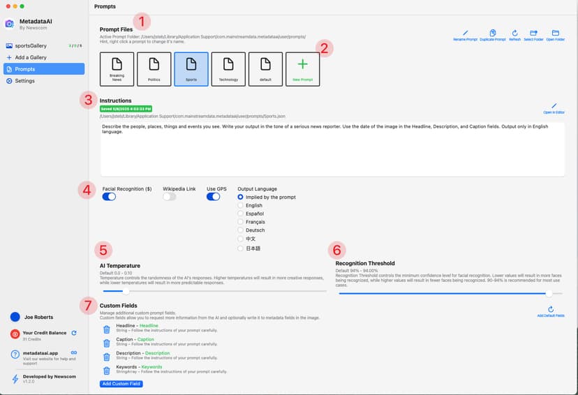Open instructions in editor via pencil icon
Screen dimensions: 578x395
coord(554,106)
